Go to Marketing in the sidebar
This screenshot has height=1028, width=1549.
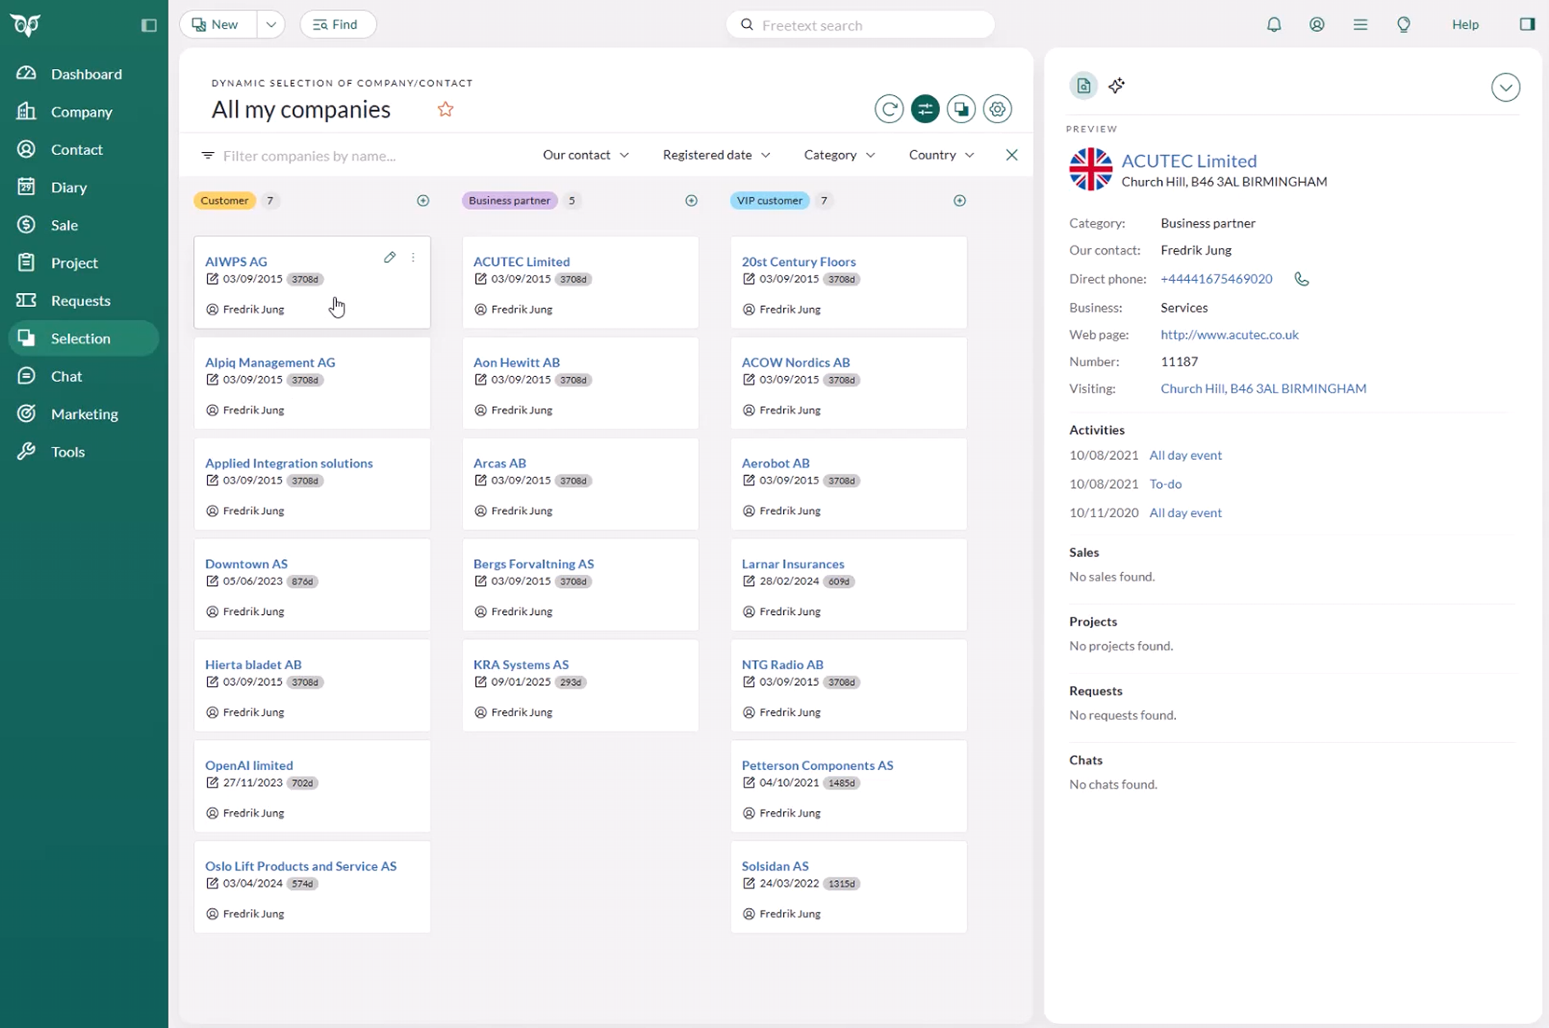[84, 414]
